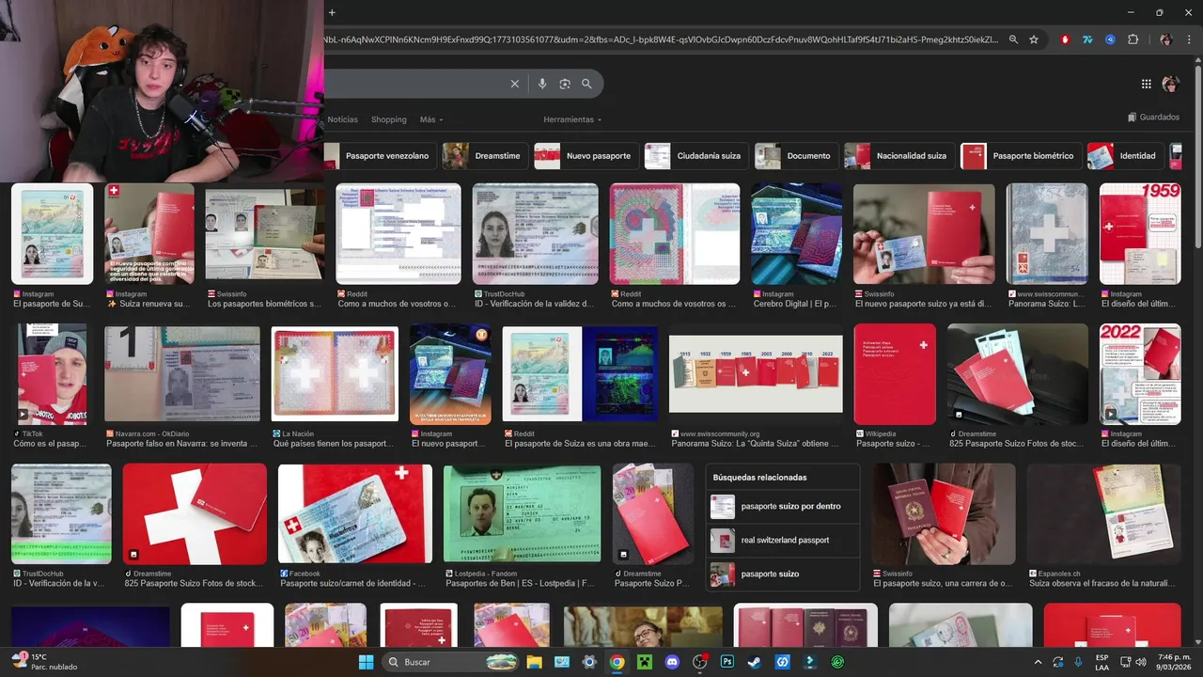Clear the Google search box text

[515, 84]
